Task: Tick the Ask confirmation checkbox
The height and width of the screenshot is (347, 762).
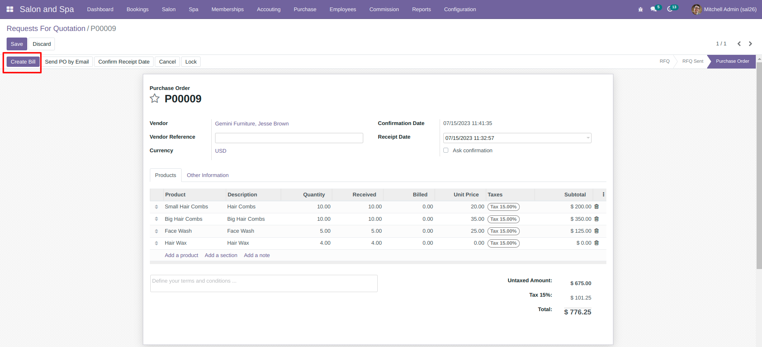Action: click(446, 150)
